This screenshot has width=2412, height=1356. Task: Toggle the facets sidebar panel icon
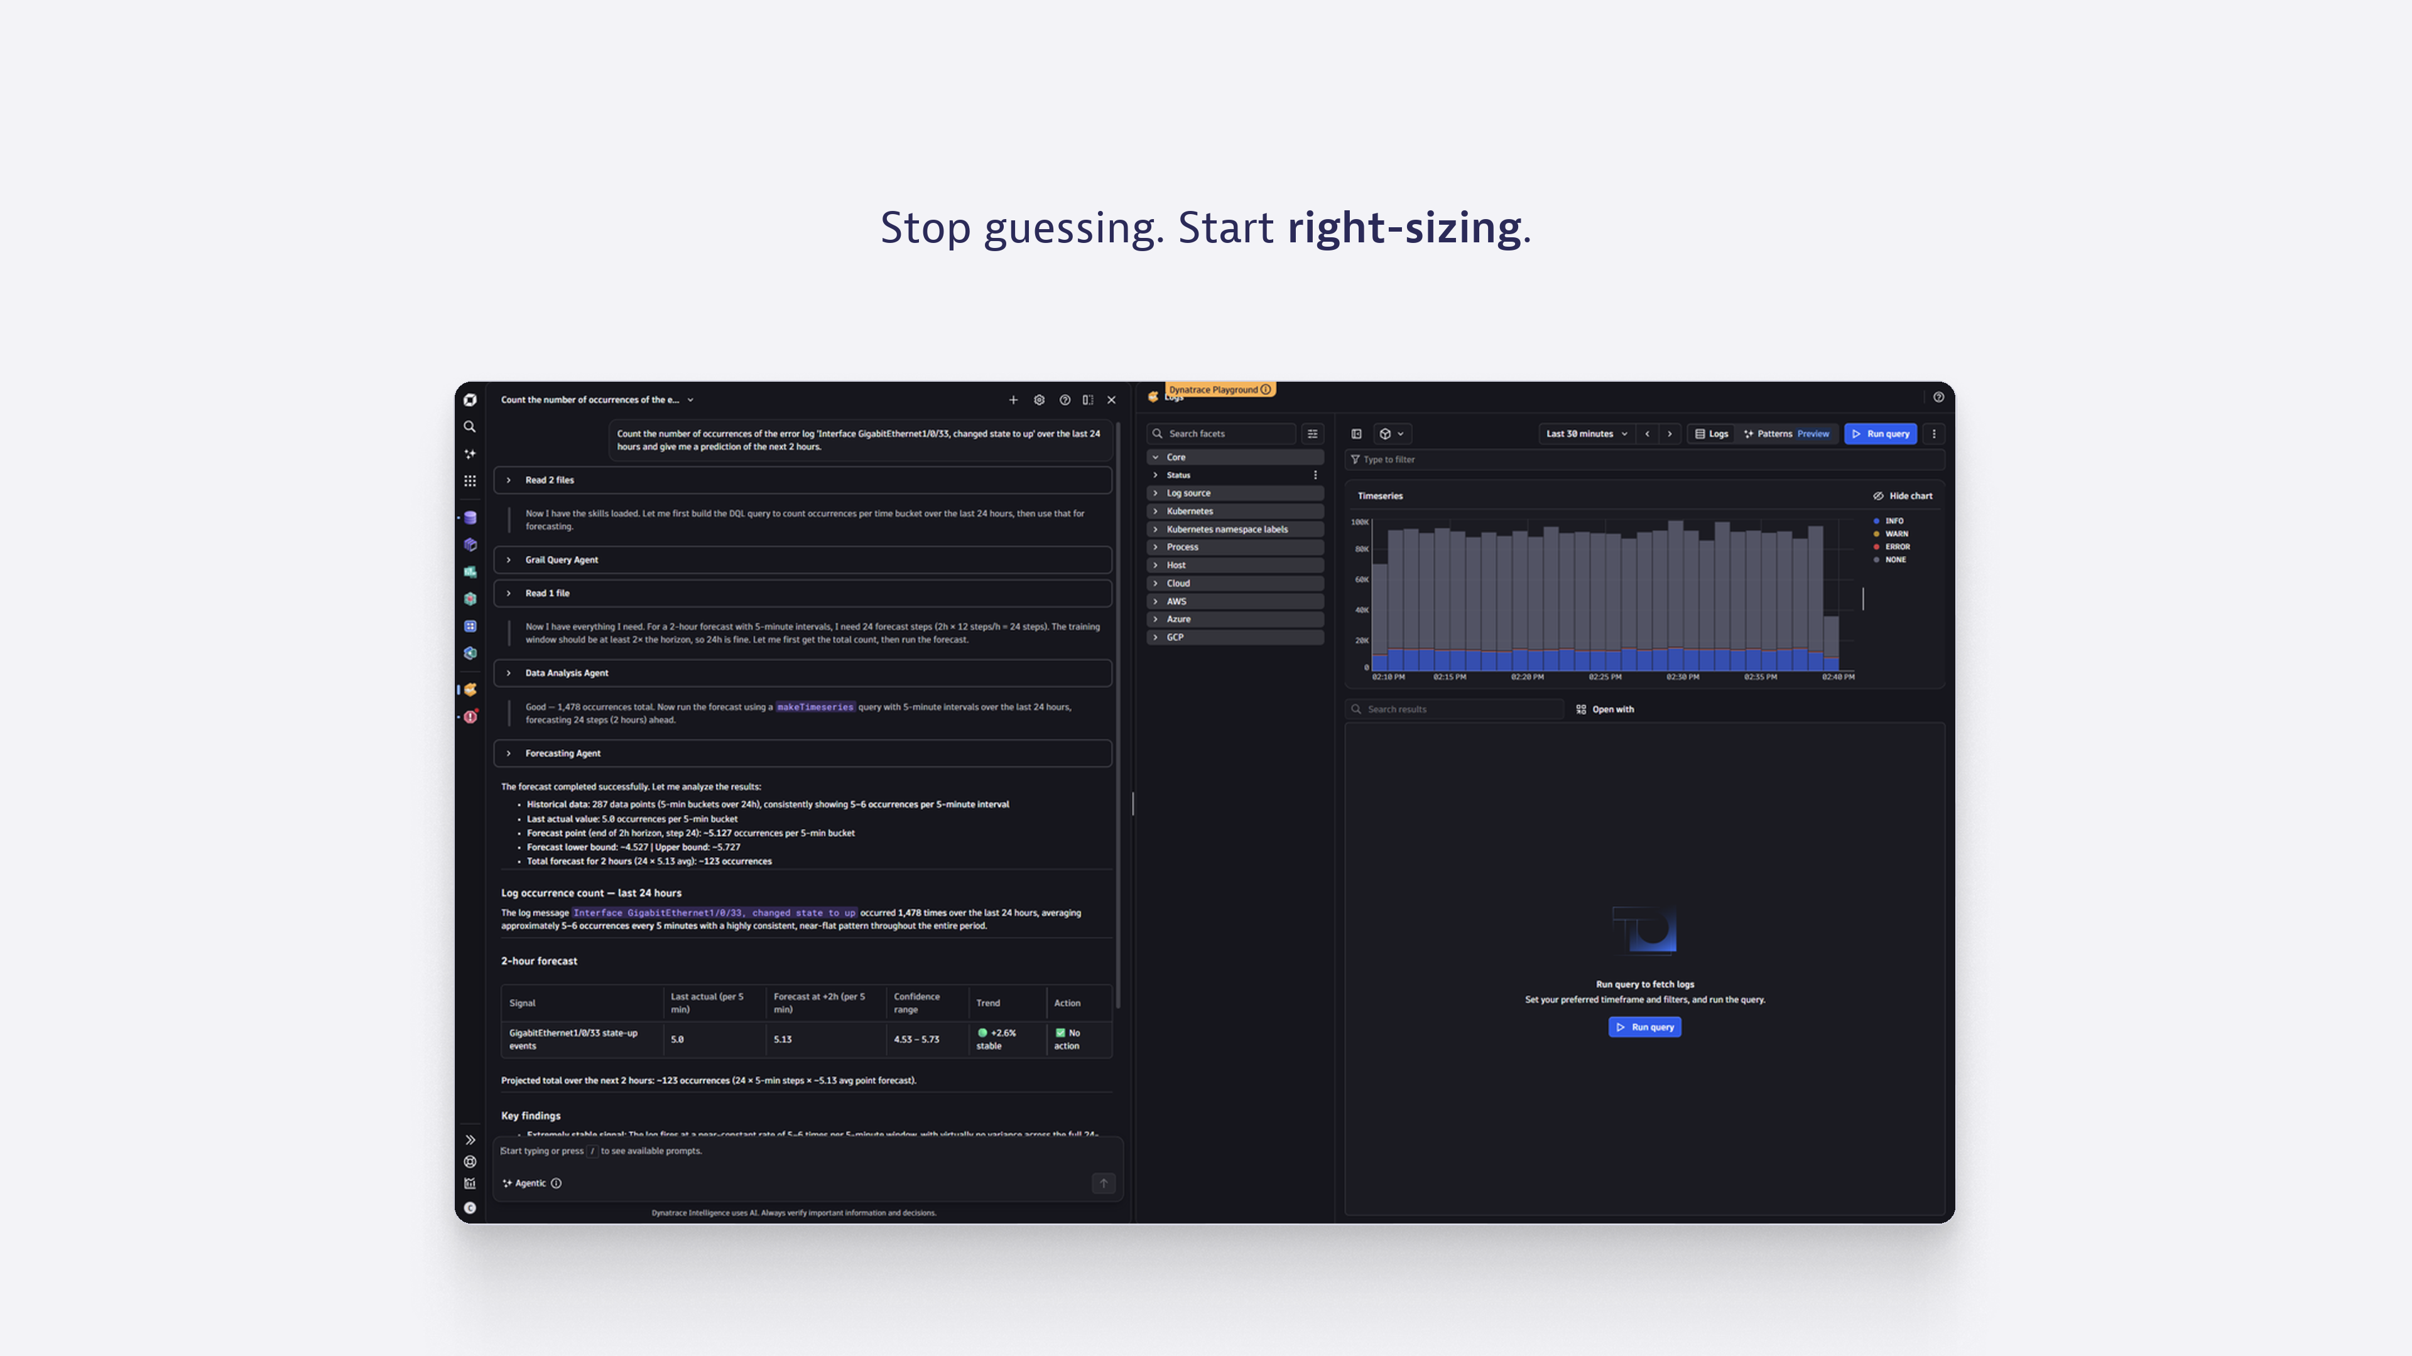click(x=1356, y=433)
